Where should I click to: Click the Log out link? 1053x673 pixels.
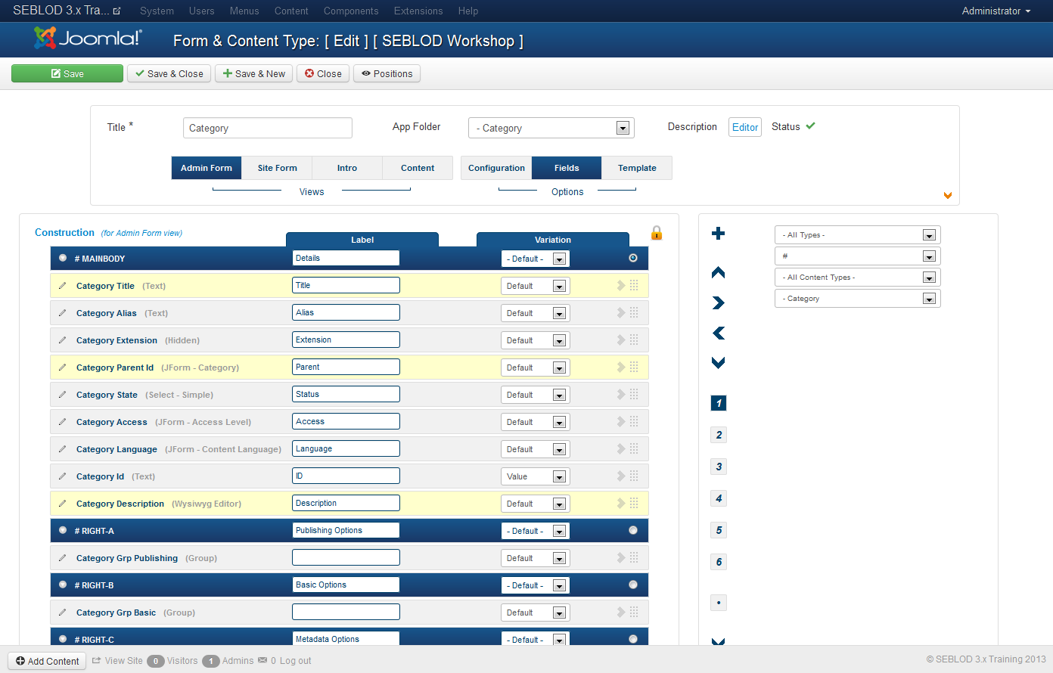[x=295, y=660]
